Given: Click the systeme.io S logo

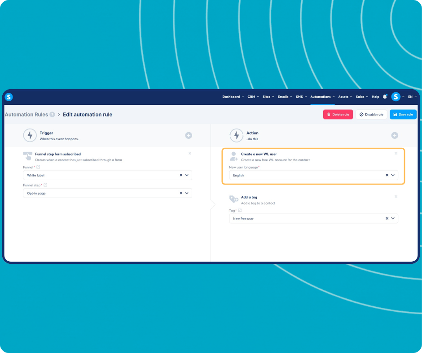Looking at the screenshot, I should click(x=9, y=97).
